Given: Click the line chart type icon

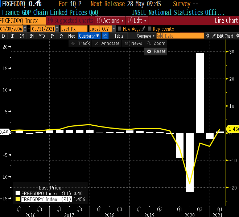Looking at the screenshot, I should pos(106,36).
